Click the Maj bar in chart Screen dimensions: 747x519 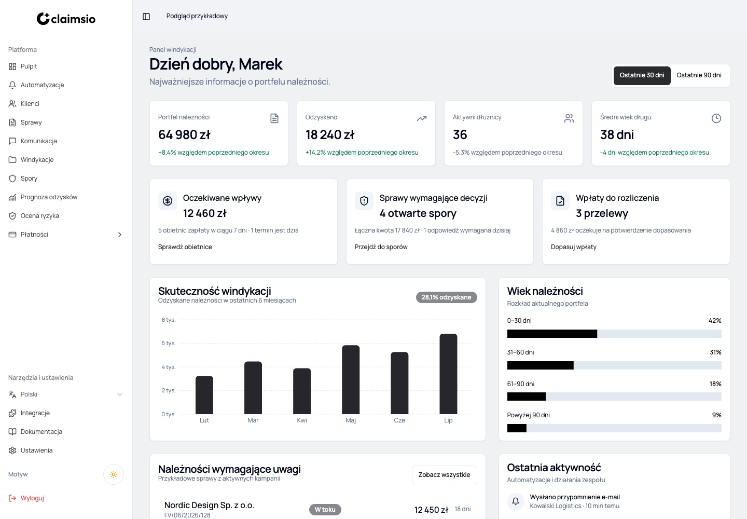tap(351, 379)
